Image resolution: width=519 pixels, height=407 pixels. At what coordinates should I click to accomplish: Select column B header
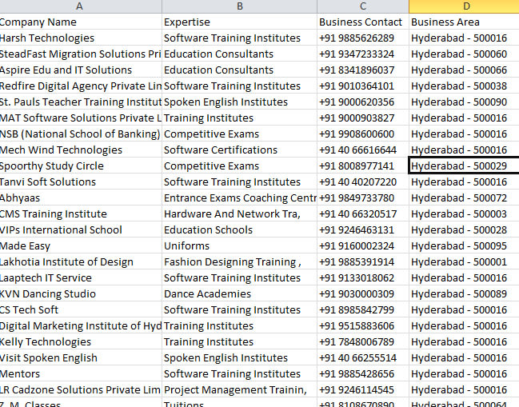[x=239, y=6]
